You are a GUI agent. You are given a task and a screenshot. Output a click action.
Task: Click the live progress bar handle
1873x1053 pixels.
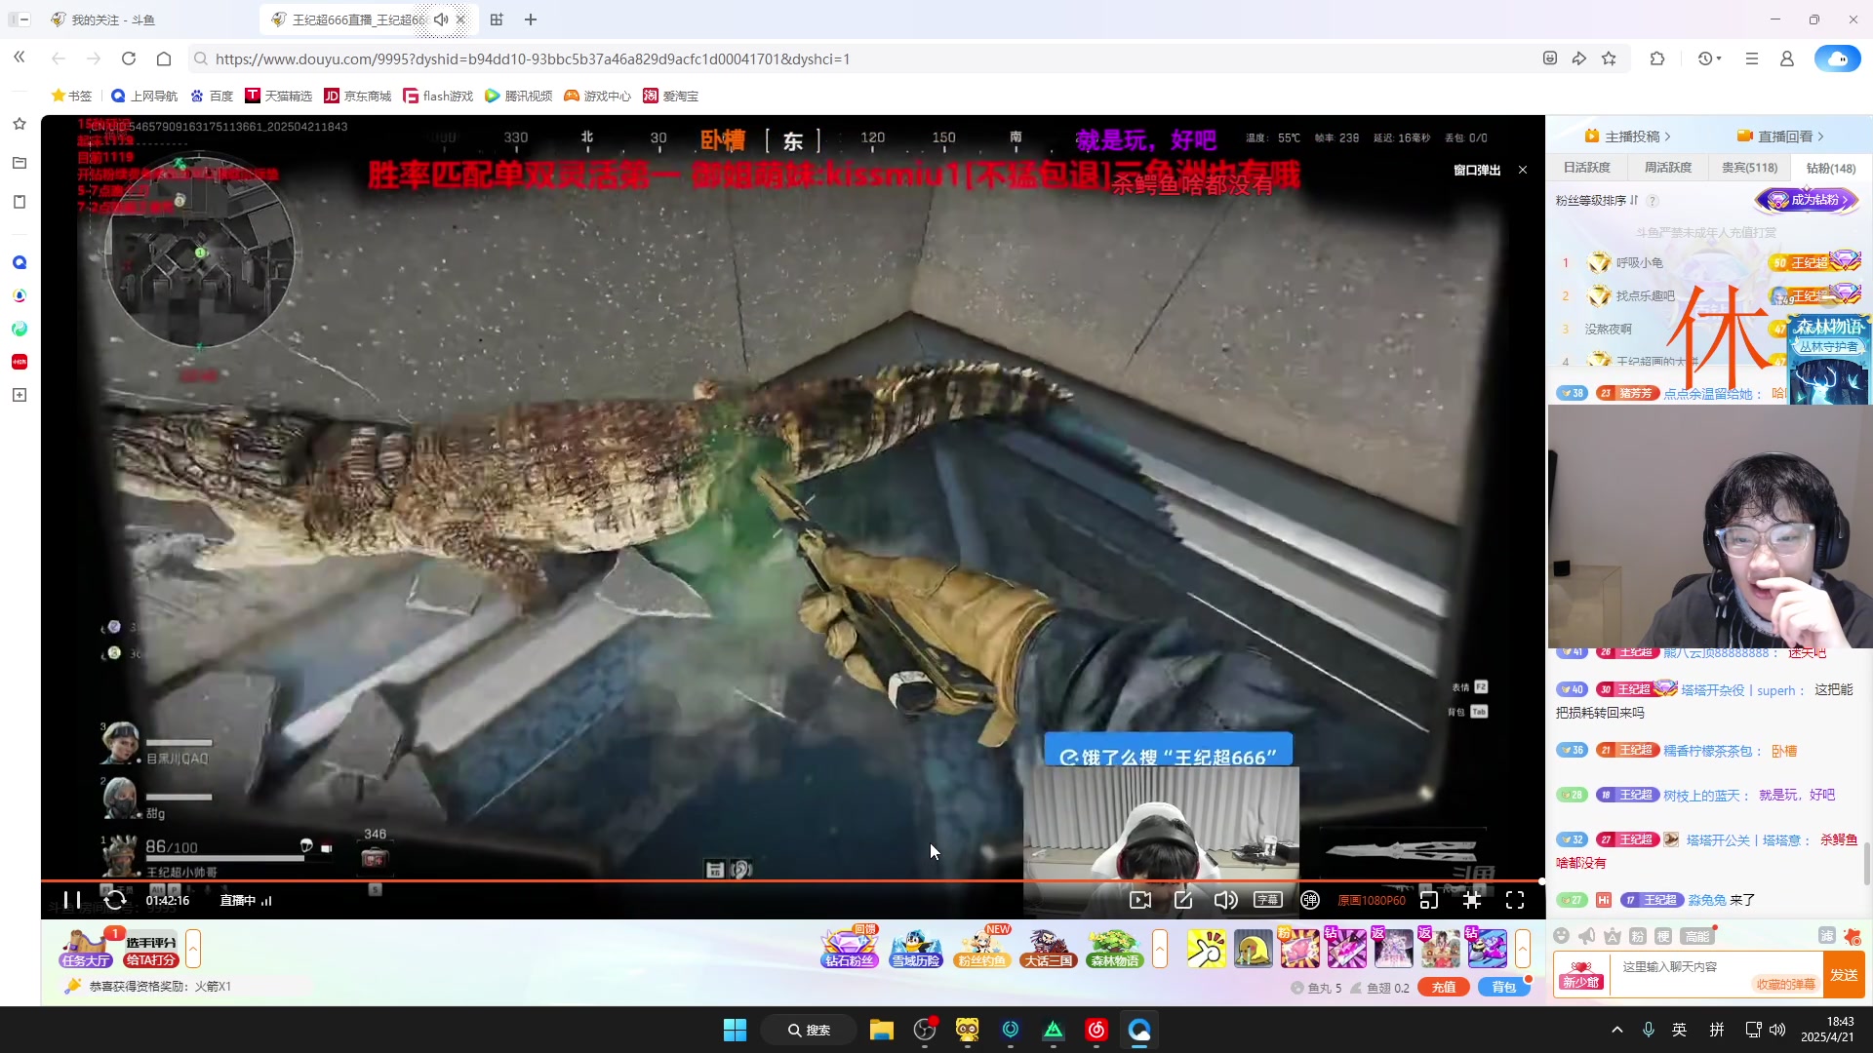pos(1541,881)
